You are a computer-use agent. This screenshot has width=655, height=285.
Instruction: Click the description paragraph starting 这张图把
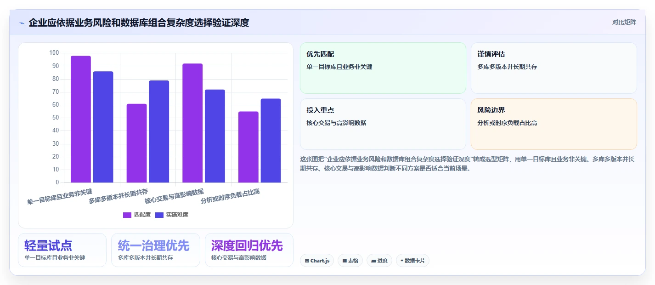467,163
